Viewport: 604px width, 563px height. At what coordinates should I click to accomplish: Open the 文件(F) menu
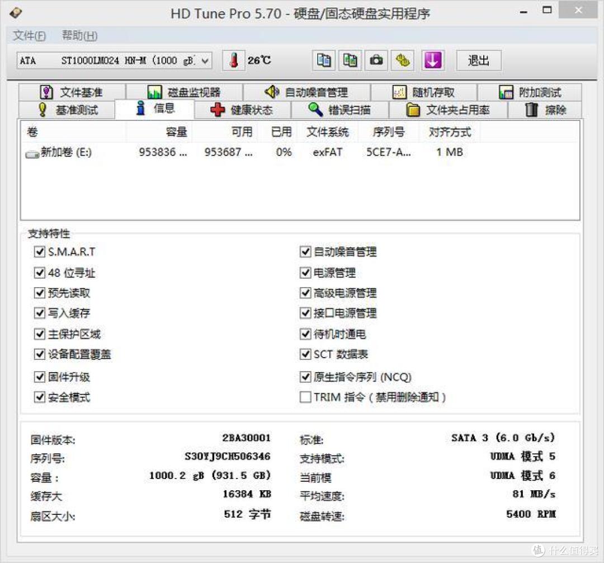[29, 36]
